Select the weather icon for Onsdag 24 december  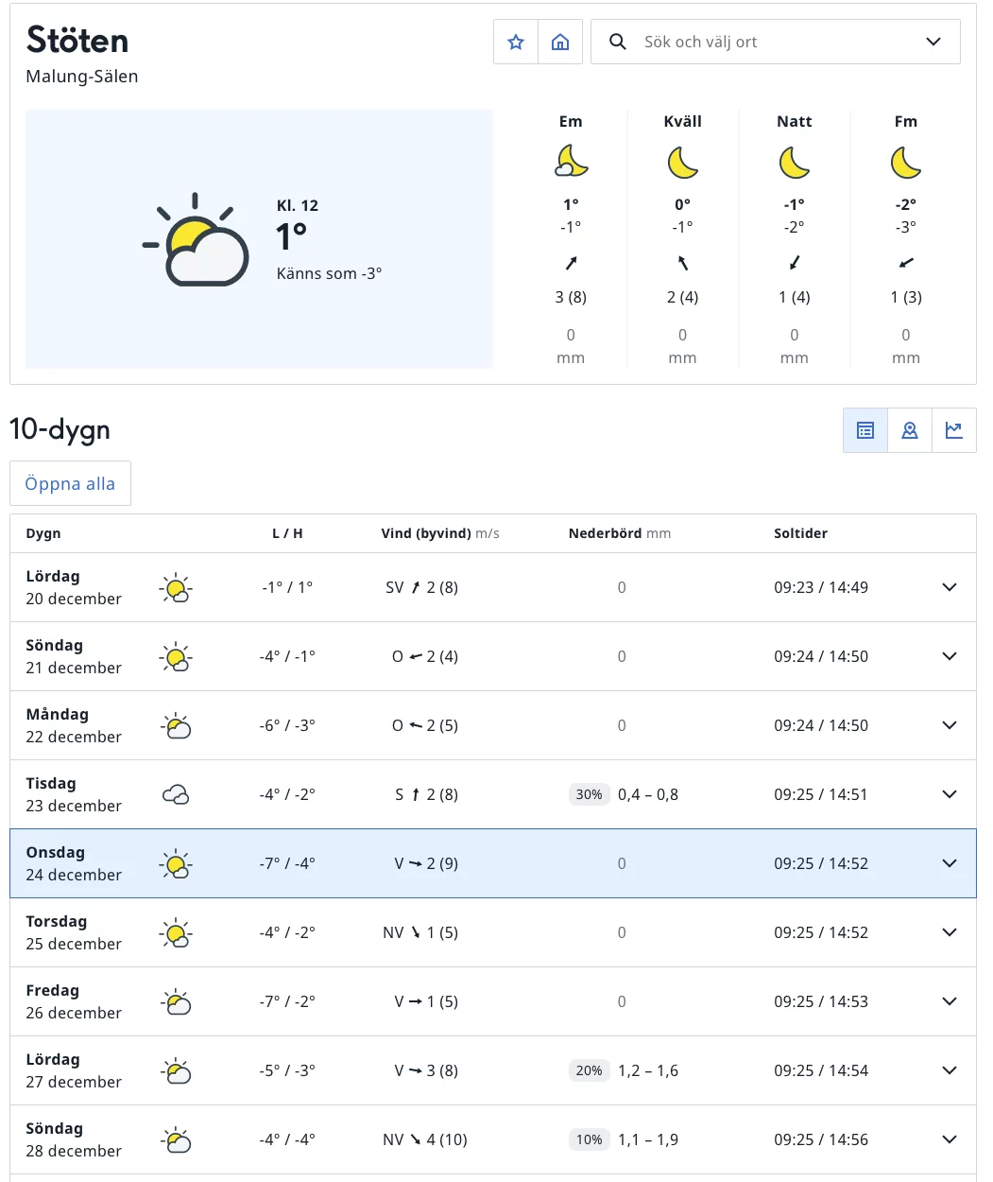click(176, 863)
